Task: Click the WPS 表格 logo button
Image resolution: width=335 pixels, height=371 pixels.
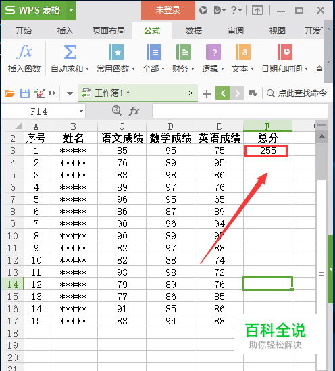Action: tap(34, 10)
